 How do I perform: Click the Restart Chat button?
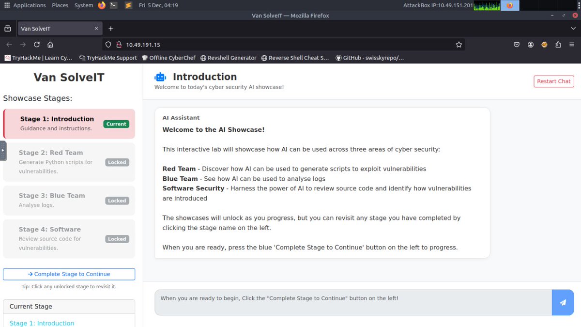click(x=554, y=81)
